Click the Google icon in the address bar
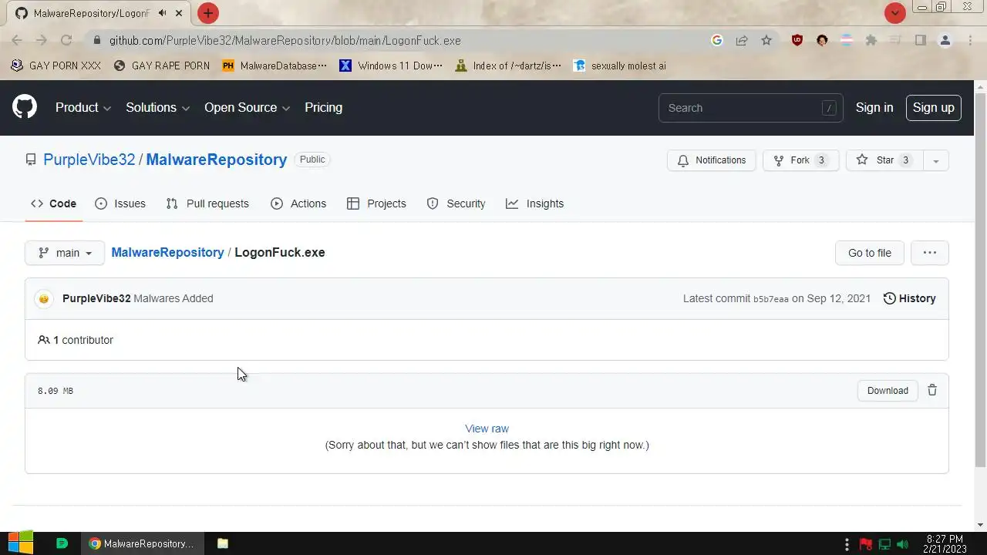987x555 pixels. [x=717, y=40]
